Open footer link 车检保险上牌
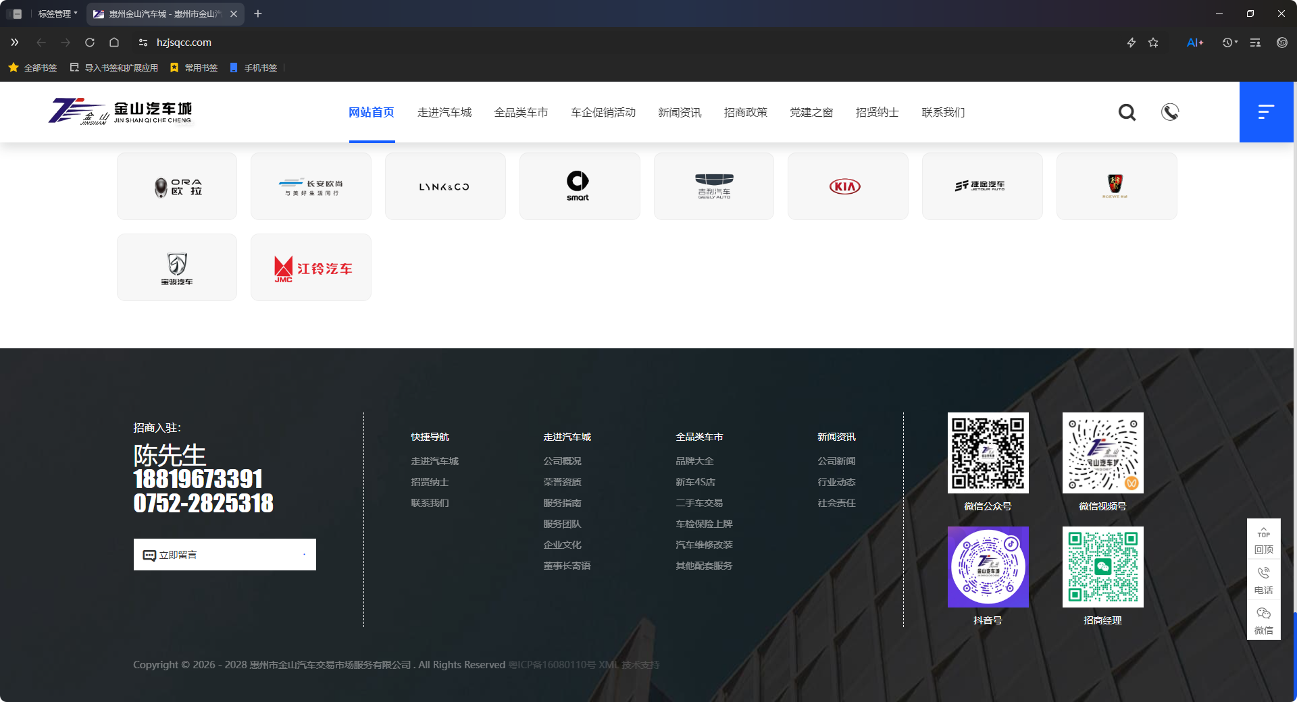 [705, 524]
